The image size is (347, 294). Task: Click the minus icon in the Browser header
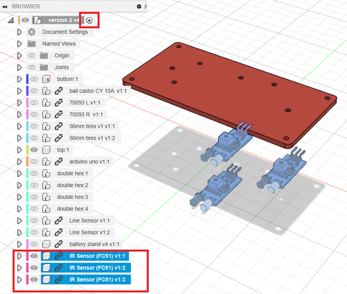point(139,6)
